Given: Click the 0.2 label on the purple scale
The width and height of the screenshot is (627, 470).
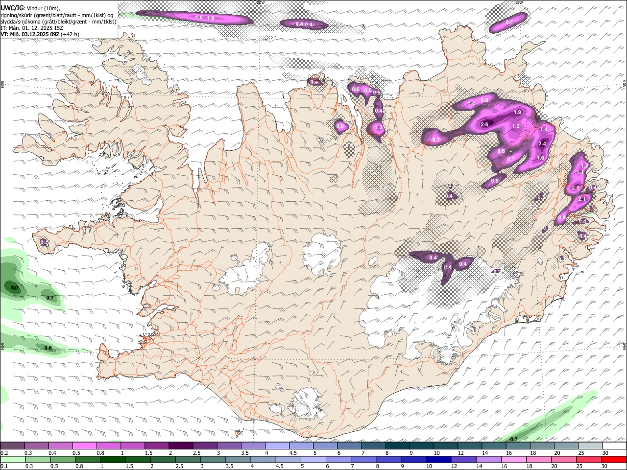Looking at the screenshot, I should click(4, 453).
